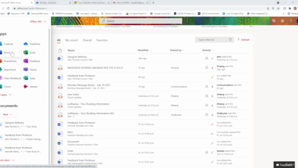
Task: Open the Learning With Larry bookmark
Action: pos(38,14)
